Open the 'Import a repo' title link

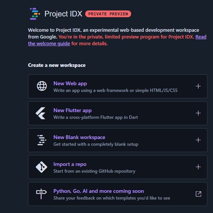pos(70,164)
